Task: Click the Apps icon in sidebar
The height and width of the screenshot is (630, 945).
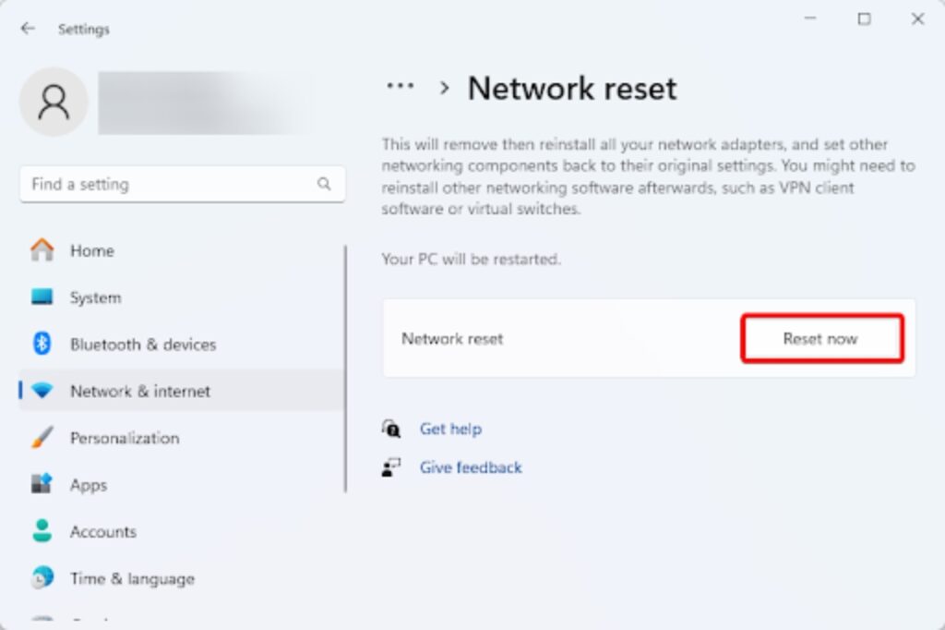Action: [x=42, y=485]
